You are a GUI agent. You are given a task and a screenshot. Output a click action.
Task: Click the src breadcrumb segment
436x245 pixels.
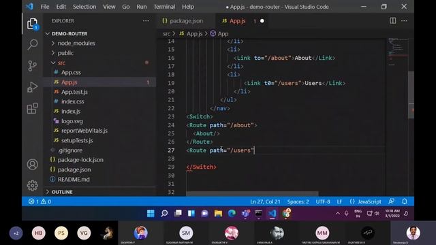point(166,33)
